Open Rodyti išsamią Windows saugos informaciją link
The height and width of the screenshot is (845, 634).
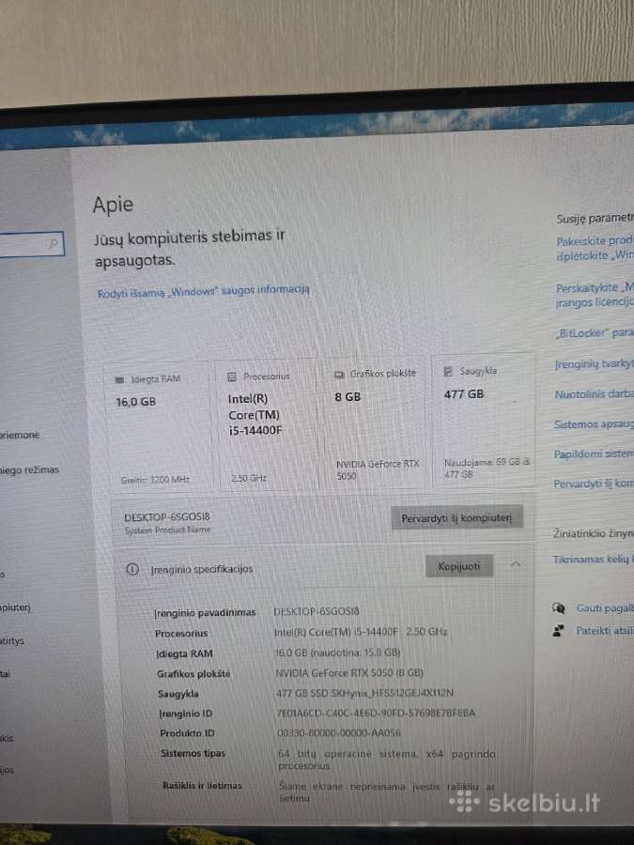tap(204, 292)
